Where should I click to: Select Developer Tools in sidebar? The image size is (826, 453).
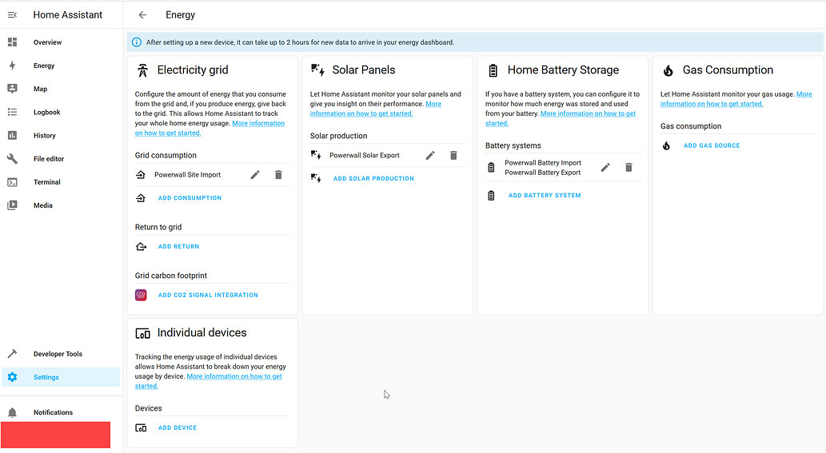point(58,354)
